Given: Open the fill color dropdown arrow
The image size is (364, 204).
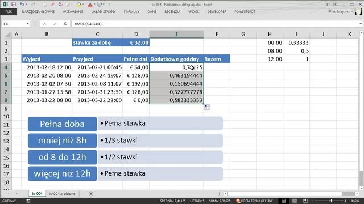Looking at the screenshot, I should (x=83, y=5).
